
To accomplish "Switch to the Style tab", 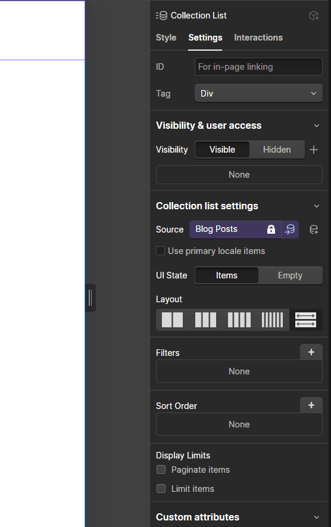I will pyautogui.click(x=166, y=38).
